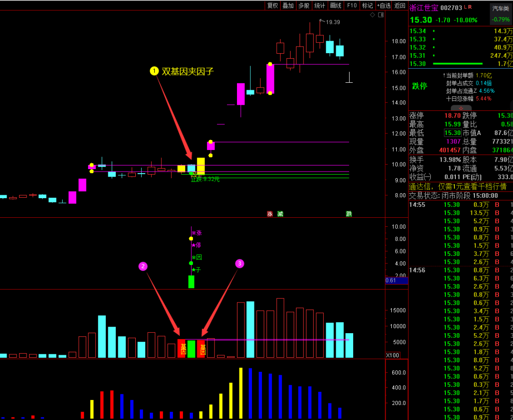Screen dimensions: 513x420
Task: Toggle the side panel layout icon
Action: click(x=380, y=15)
